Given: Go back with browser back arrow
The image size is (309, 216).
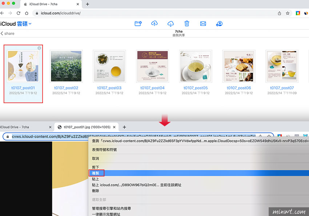Looking at the screenshot, I should tap(2, 13).
